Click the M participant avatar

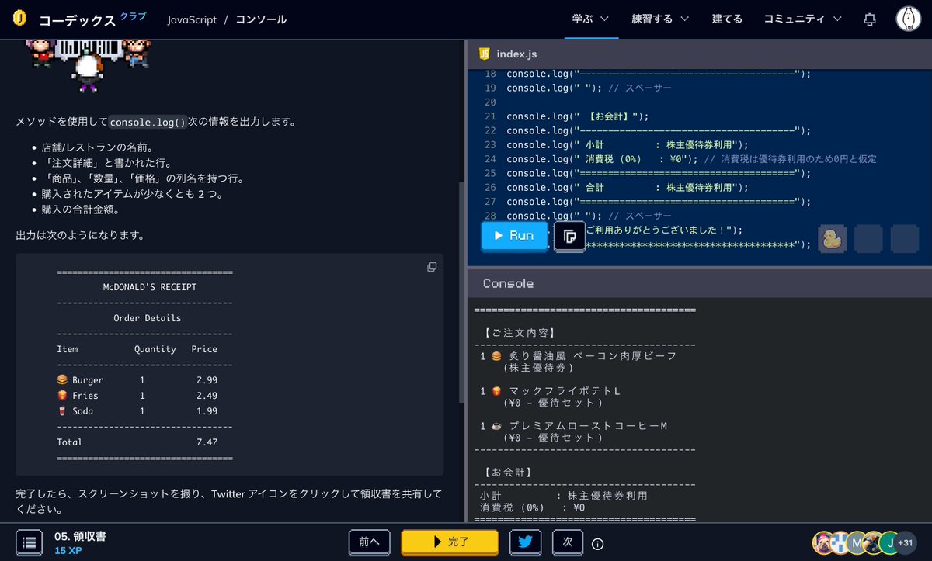pyautogui.click(x=856, y=542)
